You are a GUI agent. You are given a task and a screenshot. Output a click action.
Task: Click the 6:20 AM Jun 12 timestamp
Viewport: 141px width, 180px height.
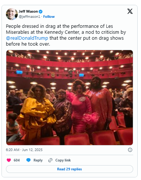[x=24, y=150]
